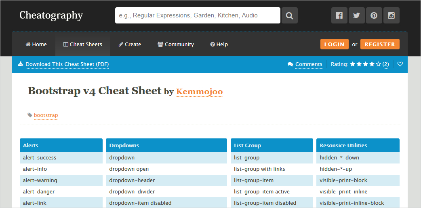This screenshot has height=208, width=421.
Task: Open the Pinterest social icon
Action: [x=374, y=15]
